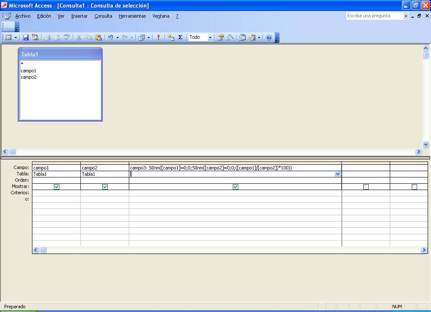431x312 pixels.
Task: Uncheck Mostrar for campo3 column
Action: [x=235, y=187]
